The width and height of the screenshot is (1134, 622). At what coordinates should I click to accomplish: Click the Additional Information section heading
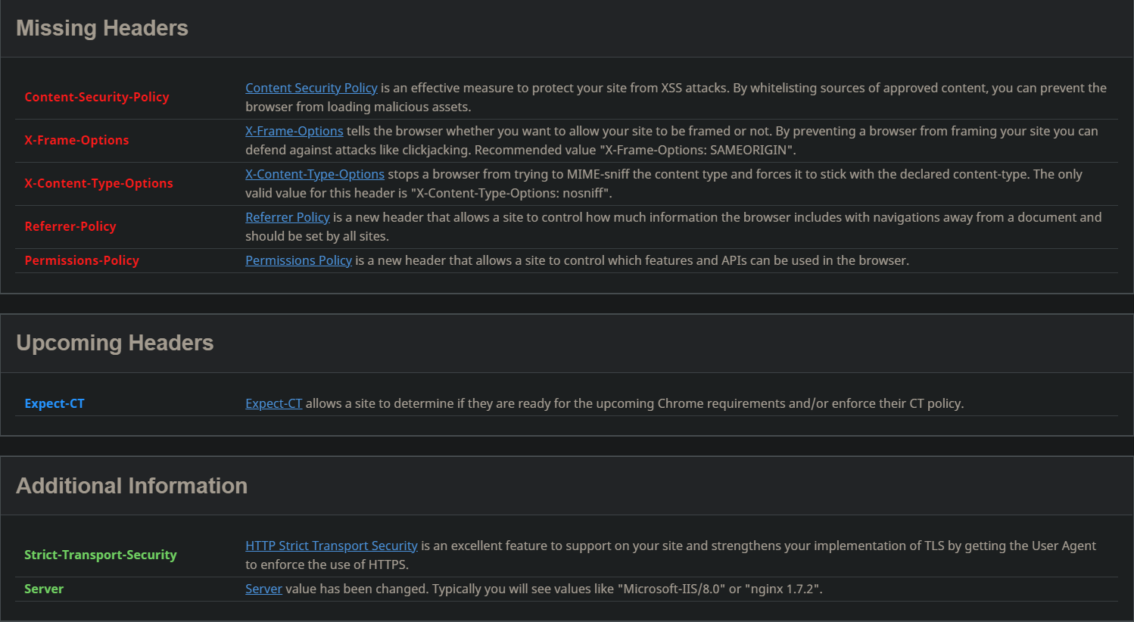[x=132, y=486]
